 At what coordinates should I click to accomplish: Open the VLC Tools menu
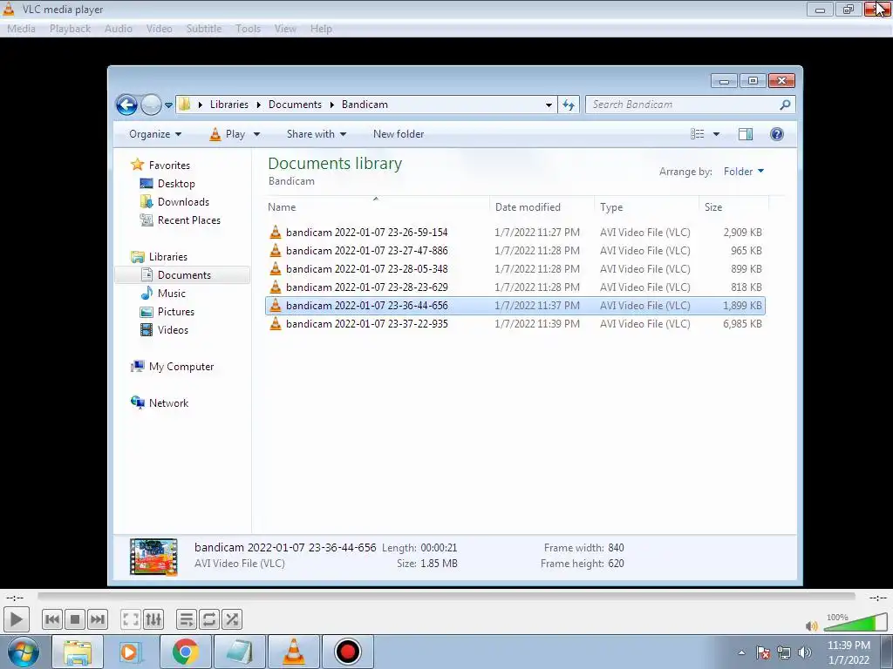tap(248, 29)
